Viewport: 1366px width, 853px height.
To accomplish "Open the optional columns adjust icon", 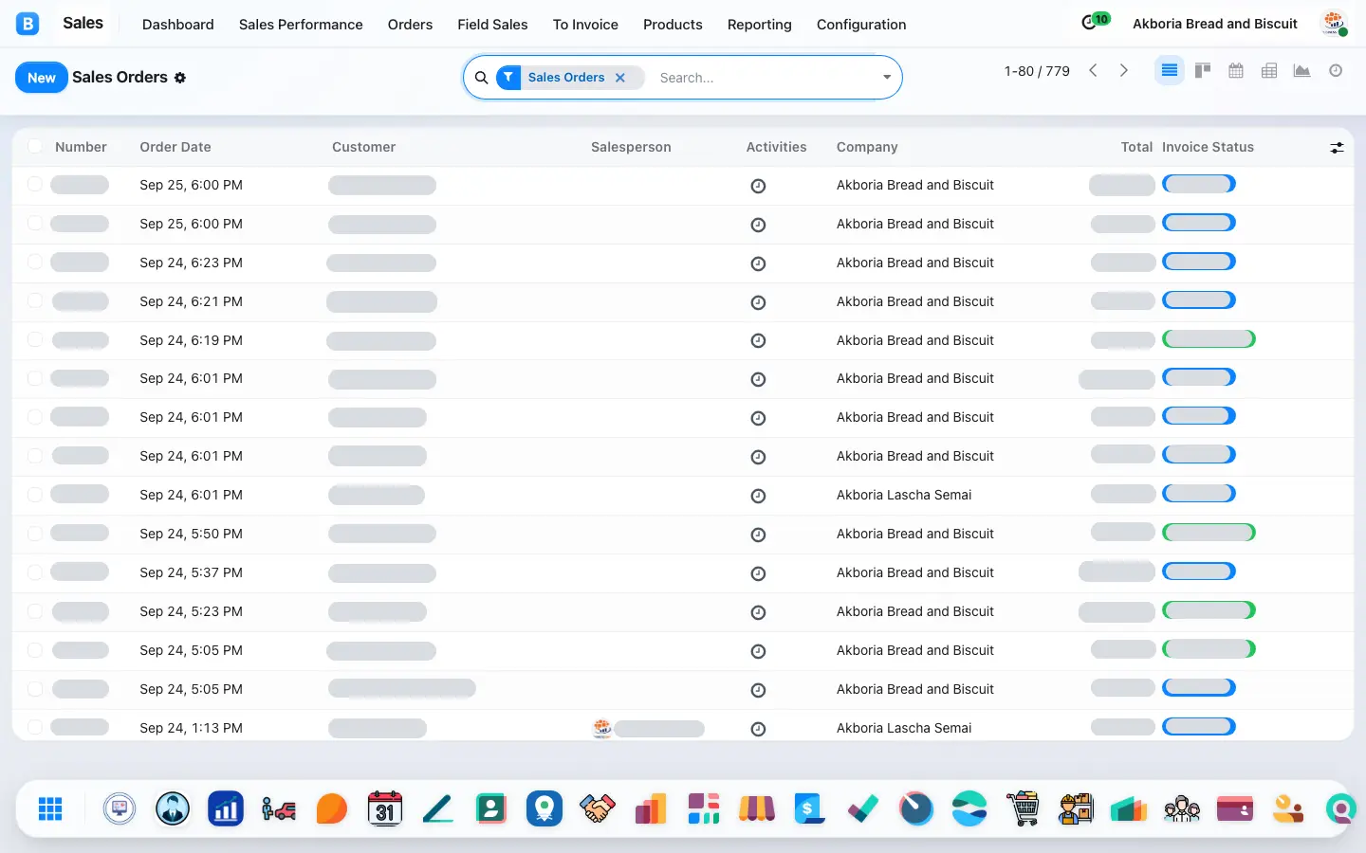I will [x=1337, y=148].
